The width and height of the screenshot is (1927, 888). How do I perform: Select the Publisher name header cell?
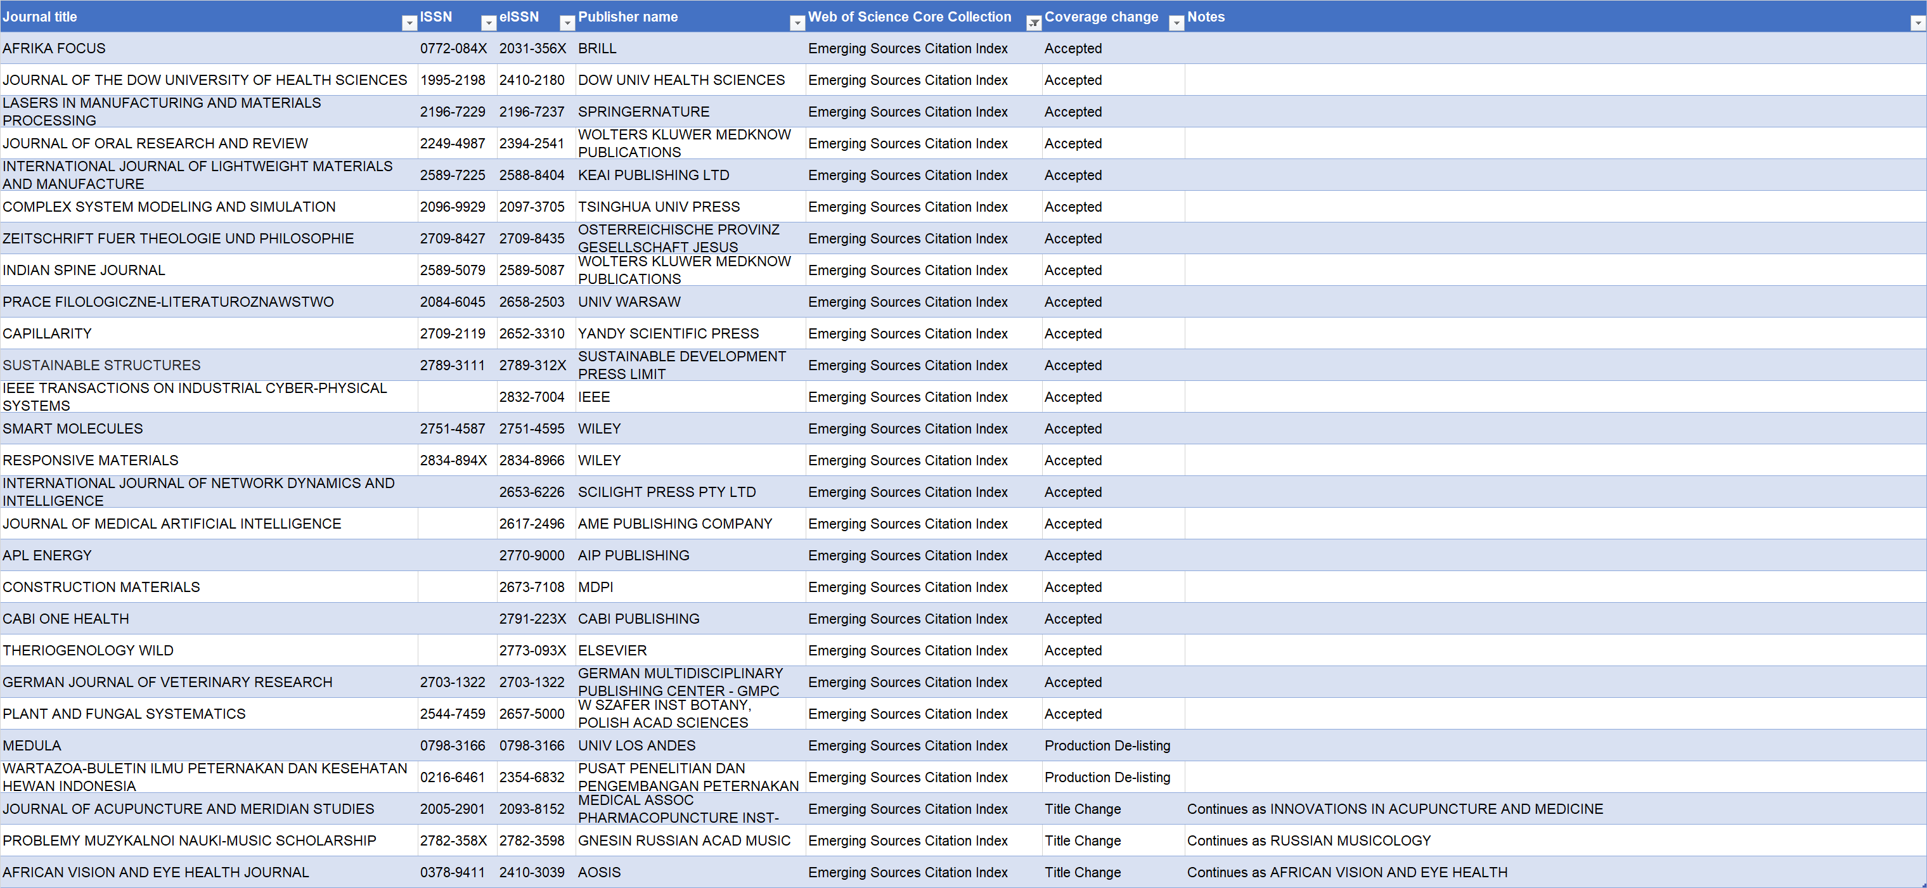click(690, 16)
